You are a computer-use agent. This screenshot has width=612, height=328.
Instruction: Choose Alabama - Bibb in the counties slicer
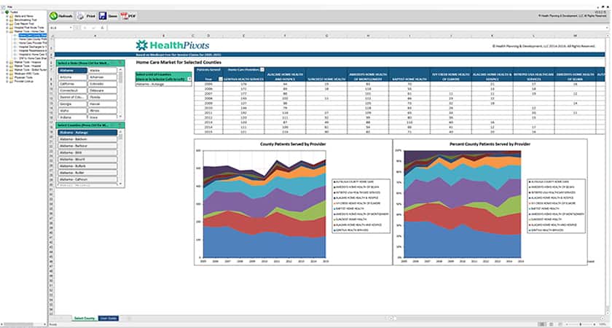(87, 152)
